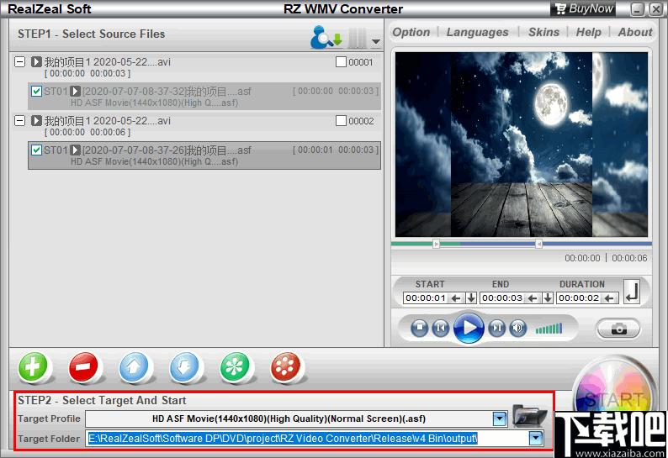Click the left arrow in the DURATION field
Viewport: 668px width, 458px height.
coord(609,298)
